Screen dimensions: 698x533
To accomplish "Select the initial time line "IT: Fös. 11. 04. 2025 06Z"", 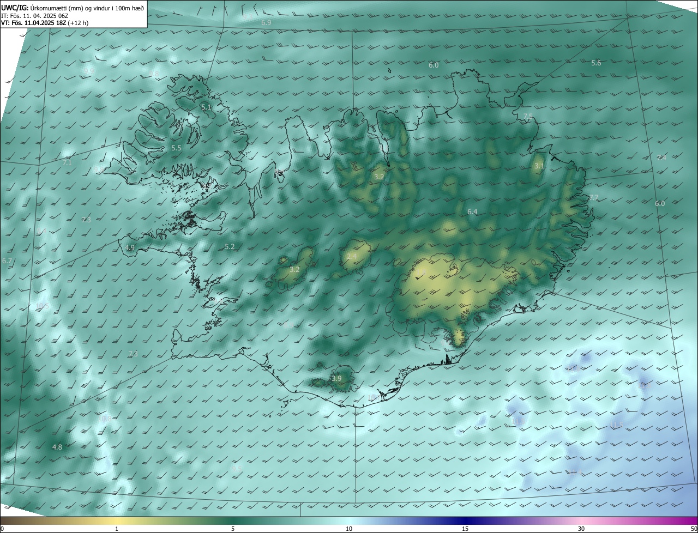I will tap(34, 16).
